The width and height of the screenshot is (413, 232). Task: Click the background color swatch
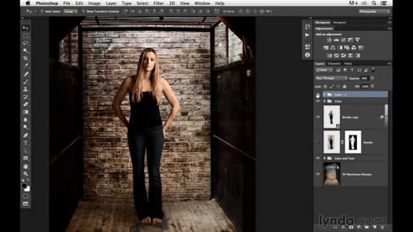(27, 189)
